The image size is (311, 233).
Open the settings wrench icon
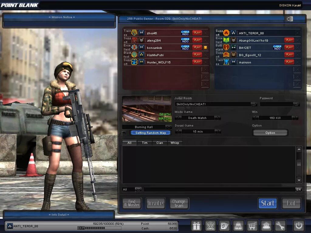pyautogui.click(x=280, y=225)
